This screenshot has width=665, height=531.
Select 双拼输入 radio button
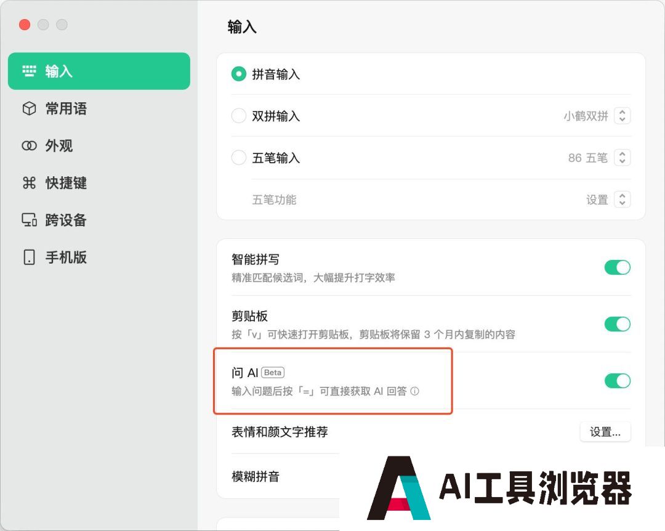coord(239,116)
